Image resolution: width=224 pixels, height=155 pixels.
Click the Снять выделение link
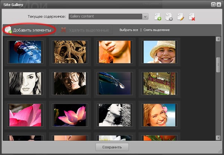tap(156, 30)
